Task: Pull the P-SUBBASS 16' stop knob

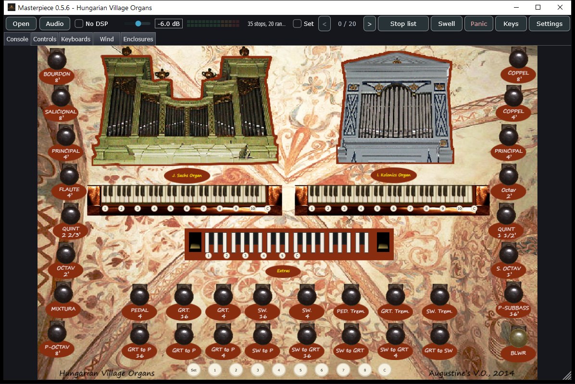Action: tap(513, 293)
